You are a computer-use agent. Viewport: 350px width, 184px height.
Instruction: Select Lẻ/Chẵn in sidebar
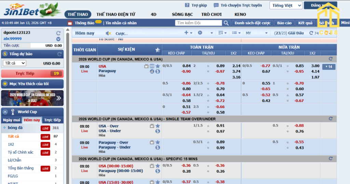pyautogui.click(x=14, y=160)
